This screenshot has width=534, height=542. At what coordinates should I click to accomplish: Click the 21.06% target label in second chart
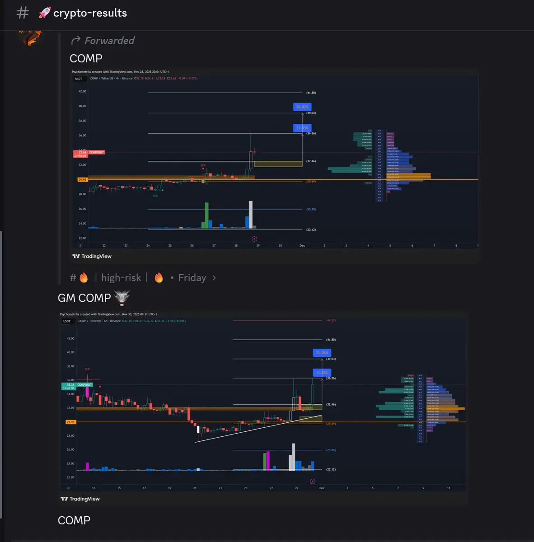click(x=322, y=352)
